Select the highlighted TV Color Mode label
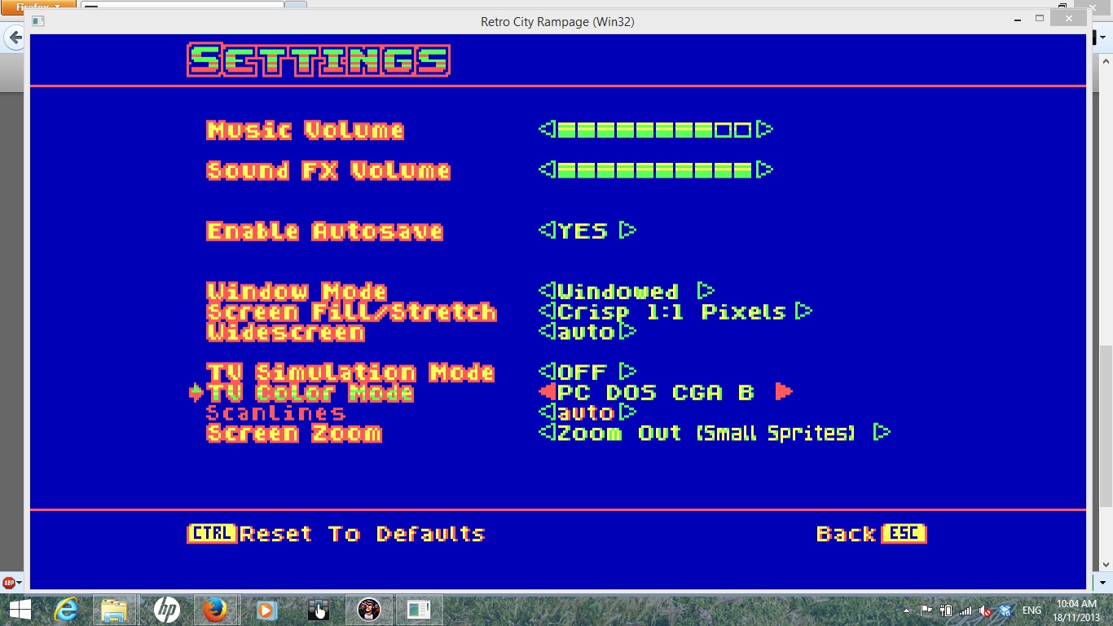Screen dimensions: 1113x626 pyautogui.click(x=310, y=393)
